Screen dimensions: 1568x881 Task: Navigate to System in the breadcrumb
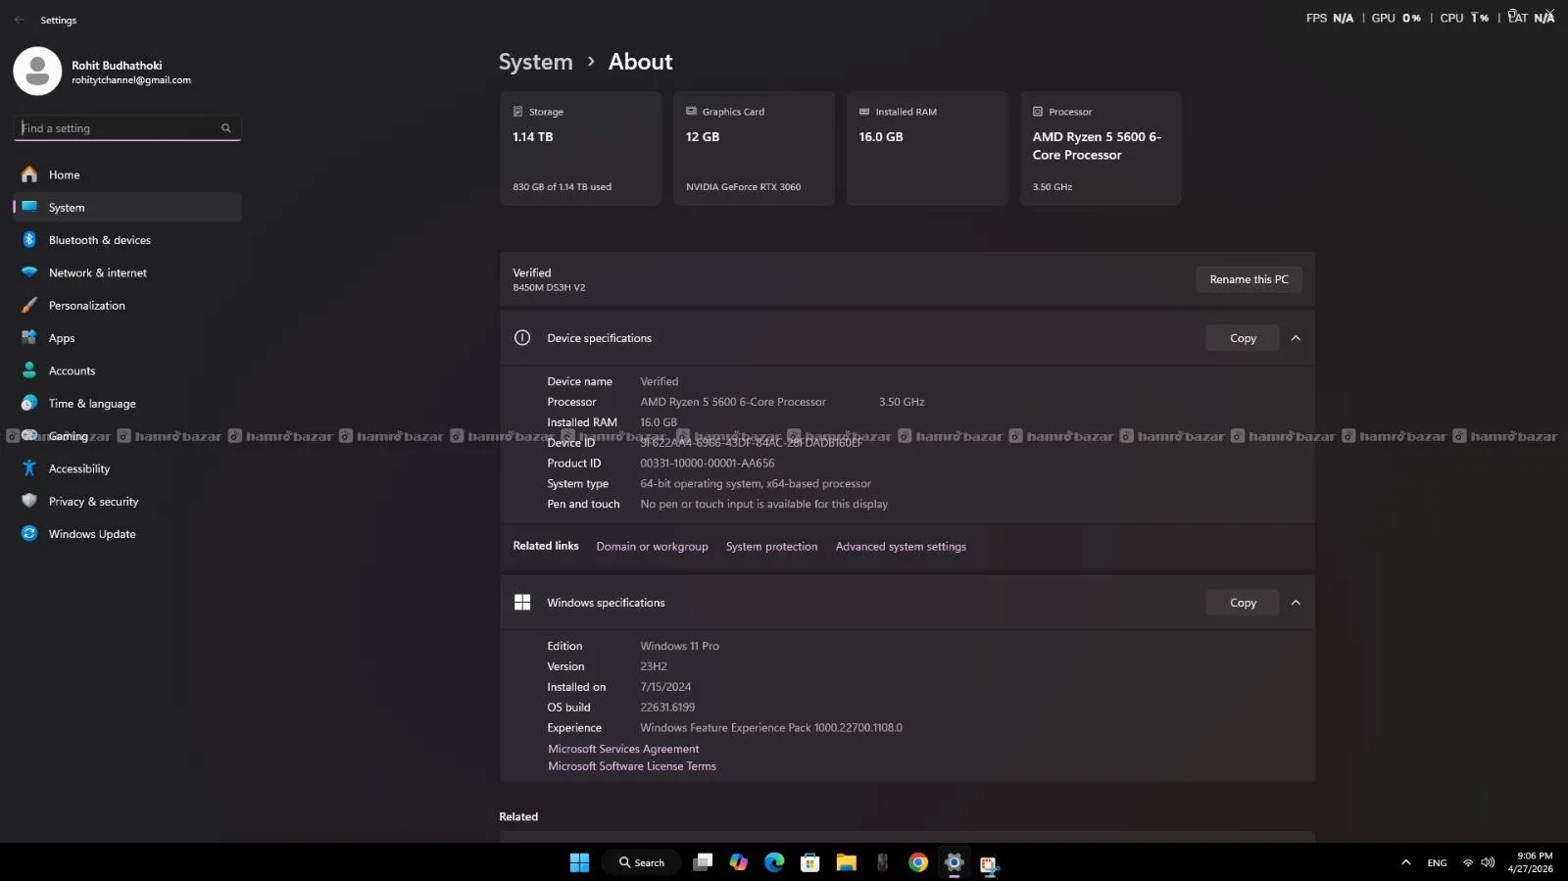[535, 62]
